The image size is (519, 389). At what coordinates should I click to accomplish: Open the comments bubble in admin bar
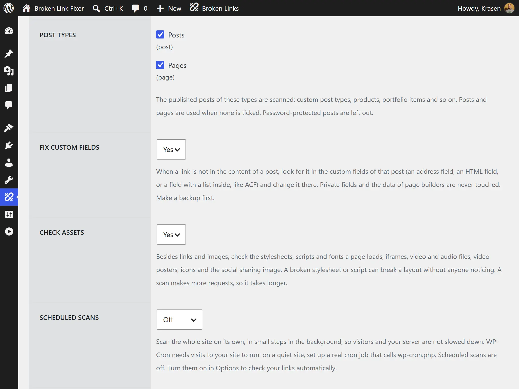point(135,8)
